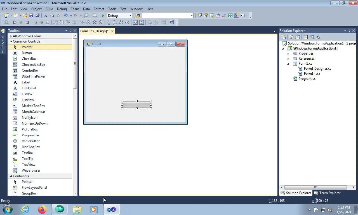Viewport: 358px width, 215px height.
Task: Click the Make Vertical Spacing Equal icon
Action: [109, 22]
